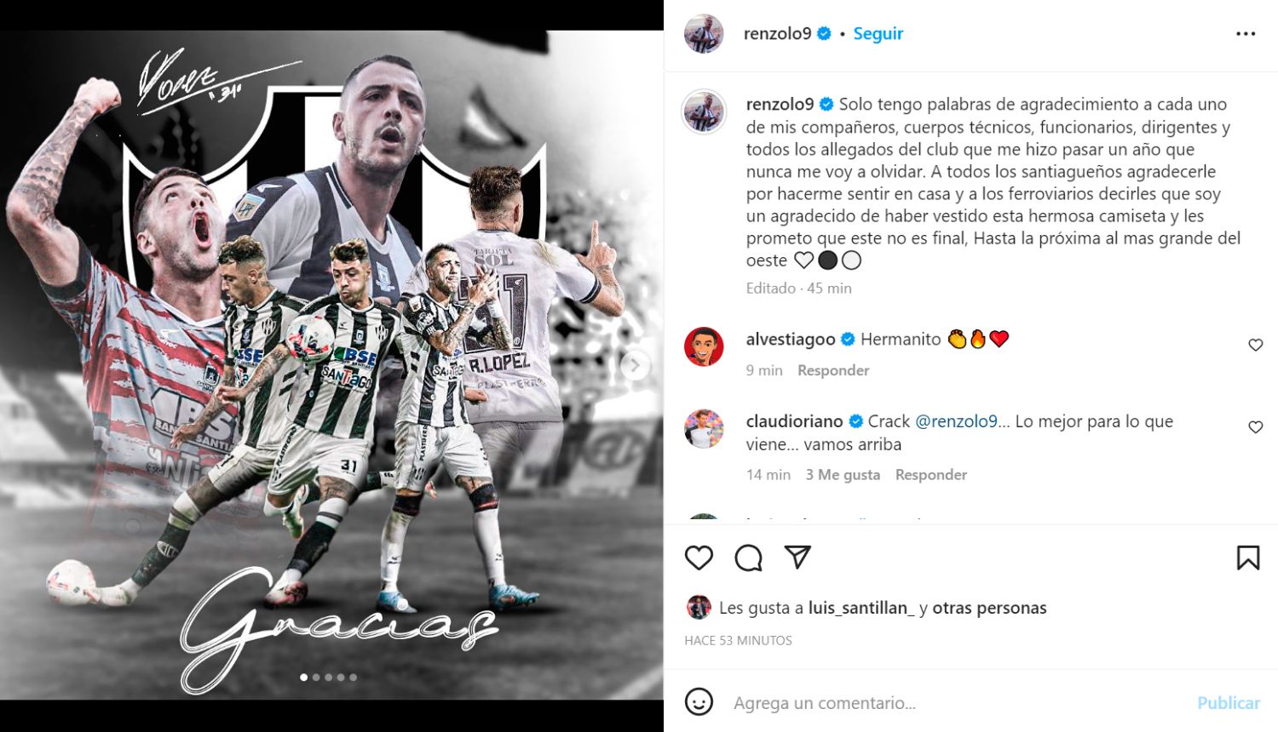Submit the comment with Publicar
Image resolution: width=1278 pixels, height=732 pixels.
pos(1228,703)
